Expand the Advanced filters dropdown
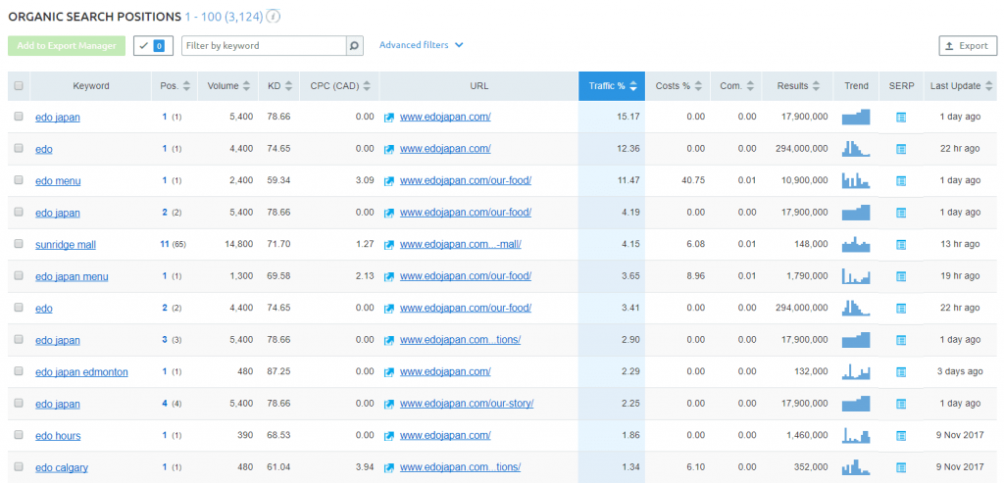The height and width of the screenshot is (483, 1004). click(x=421, y=45)
